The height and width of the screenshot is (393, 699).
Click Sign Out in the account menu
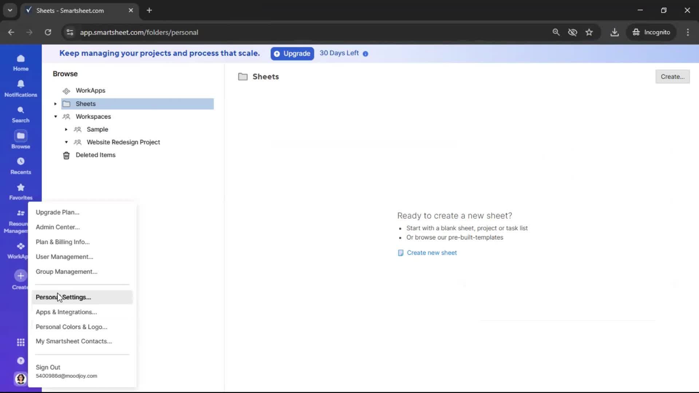point(48,367)
